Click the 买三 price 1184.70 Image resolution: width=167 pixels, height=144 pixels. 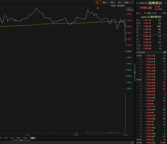click(x=147, y=42)
